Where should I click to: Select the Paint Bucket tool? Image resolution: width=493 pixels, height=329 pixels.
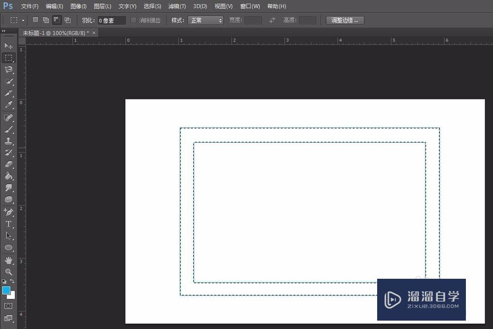click(x=8, y=176)
